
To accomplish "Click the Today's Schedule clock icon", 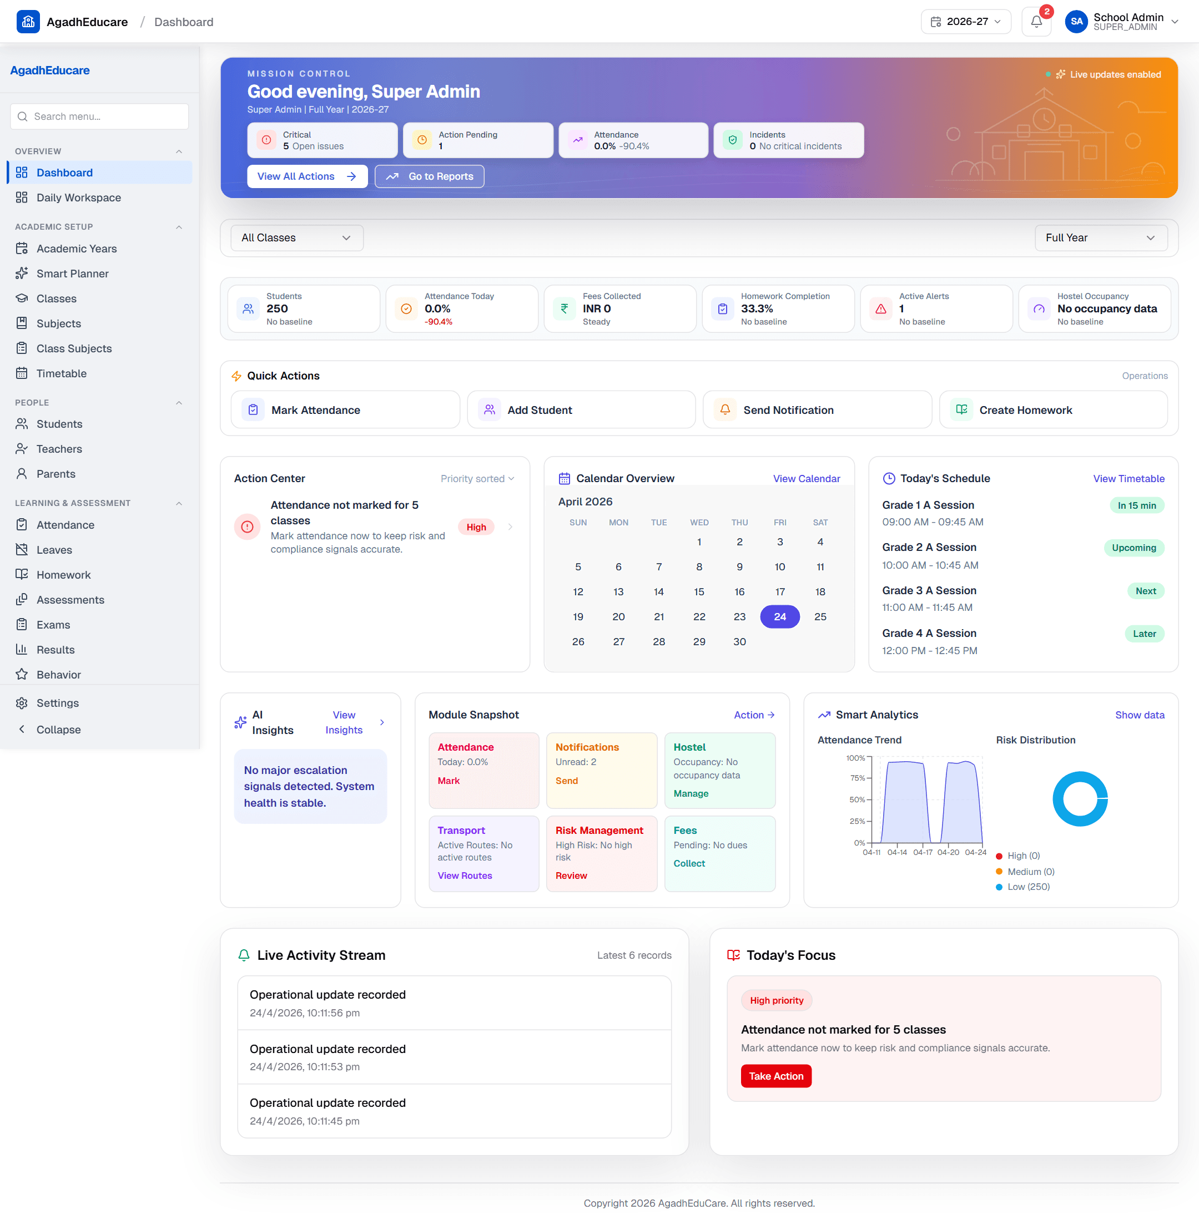I will (889, 478).
